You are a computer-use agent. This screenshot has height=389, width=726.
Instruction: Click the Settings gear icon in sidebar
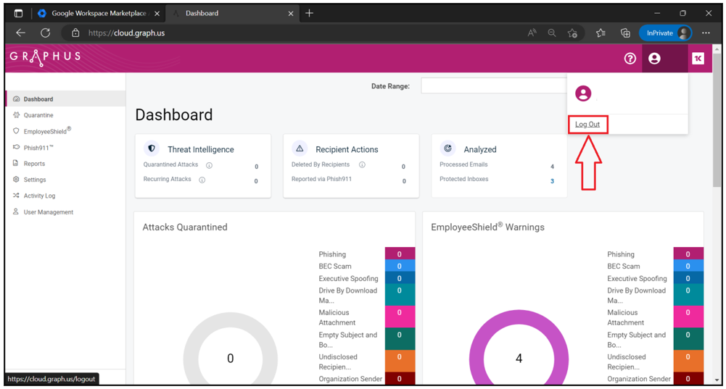16,179
